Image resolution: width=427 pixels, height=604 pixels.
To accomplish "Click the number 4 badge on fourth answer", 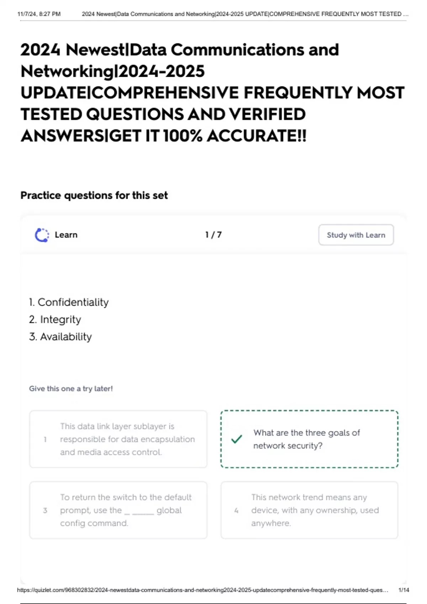I will point(236,511).
